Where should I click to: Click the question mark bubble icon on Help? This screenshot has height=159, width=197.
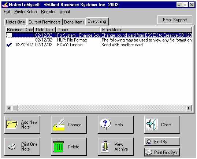click(105, 124)
